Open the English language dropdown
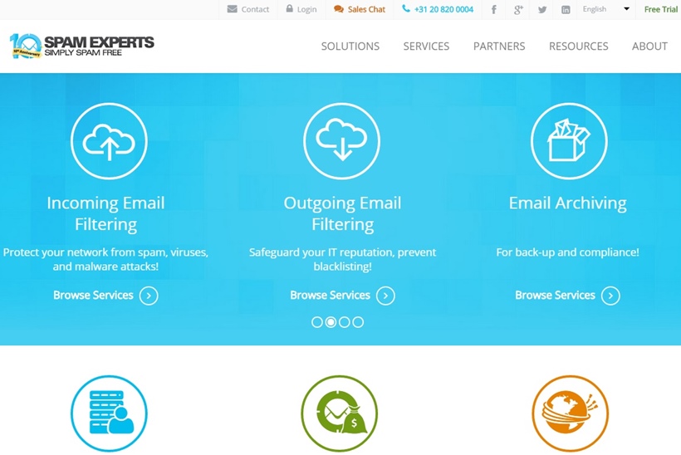681x455 pixels. coord(606,9)
